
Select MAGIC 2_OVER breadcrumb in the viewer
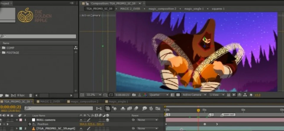130,9
